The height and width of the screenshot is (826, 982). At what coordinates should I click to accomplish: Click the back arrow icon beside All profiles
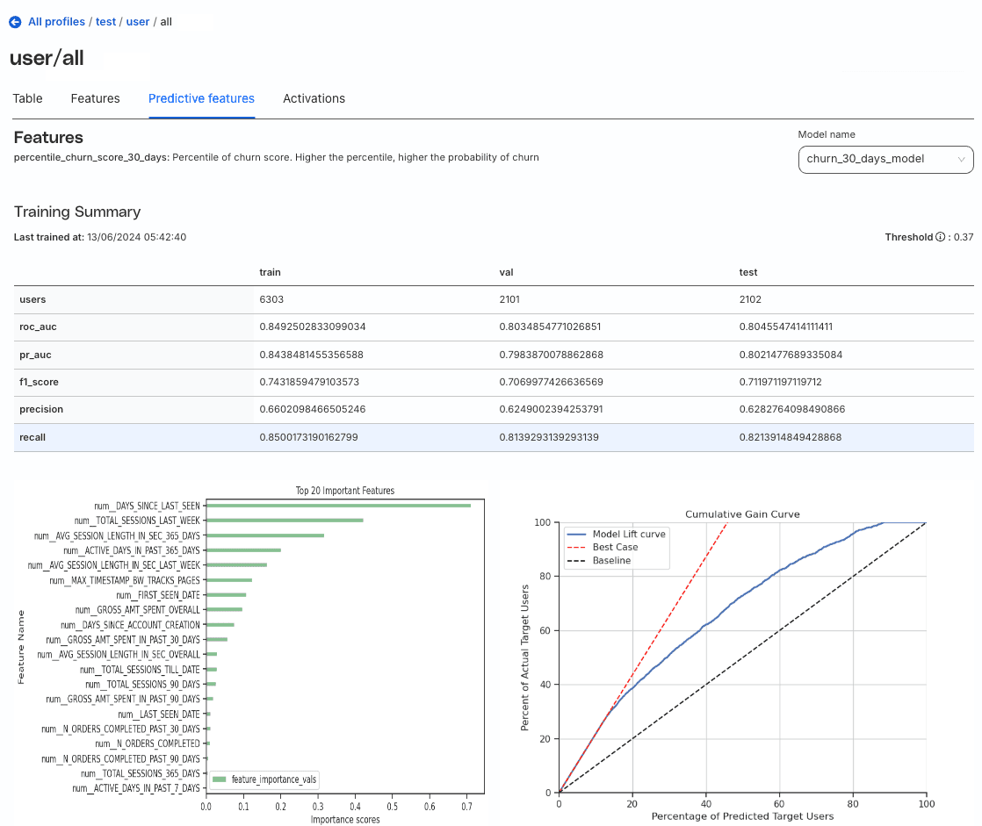tap(15, 22)
